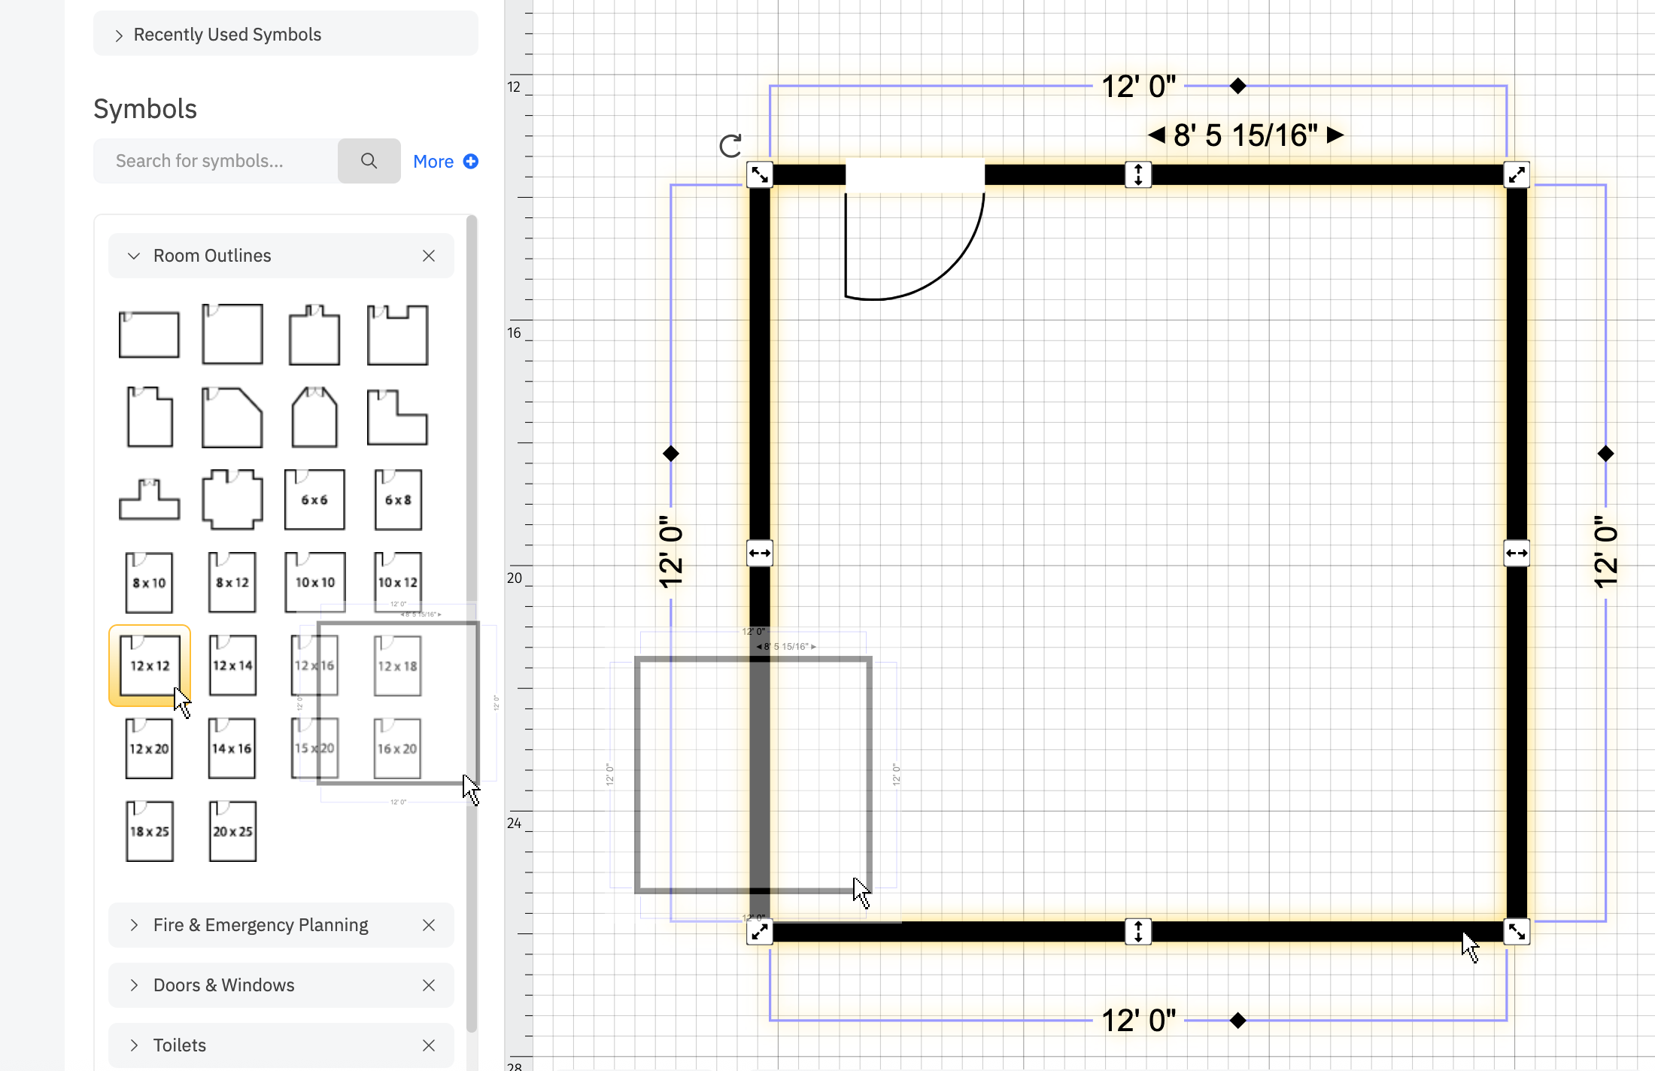This screenshot has width=1655, height=1071.
Task: Click the top wall vertical adjust handle
Action: [x=1138, y=174]
